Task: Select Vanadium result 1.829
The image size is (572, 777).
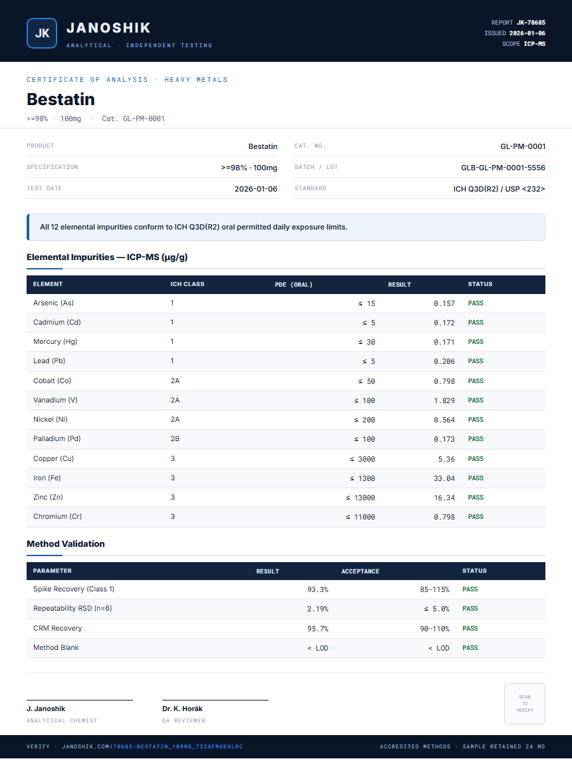Action: coord(444,400)
